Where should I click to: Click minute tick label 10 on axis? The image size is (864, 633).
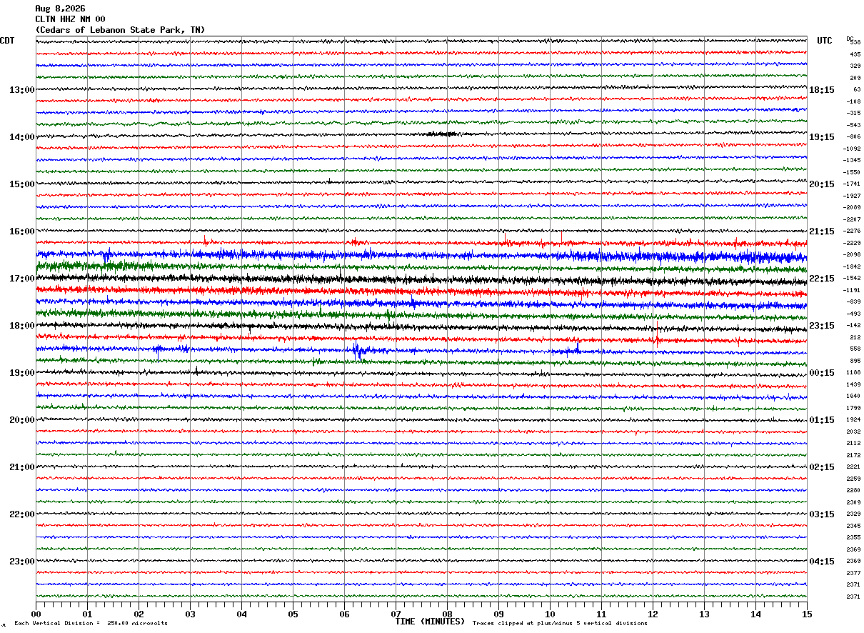pyautogui.click(x=550, y=614)
